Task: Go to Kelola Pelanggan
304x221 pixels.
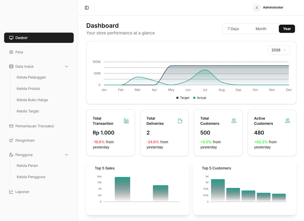Action: point(31,77)
